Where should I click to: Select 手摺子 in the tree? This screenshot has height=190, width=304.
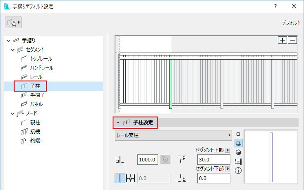coord(37,95)
